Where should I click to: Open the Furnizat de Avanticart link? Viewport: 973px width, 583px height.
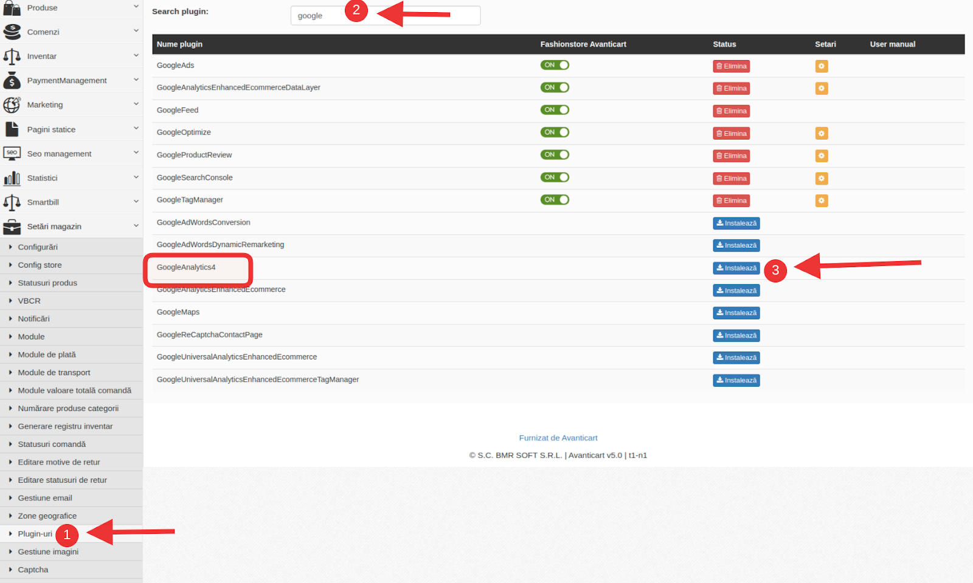(558, 438)
